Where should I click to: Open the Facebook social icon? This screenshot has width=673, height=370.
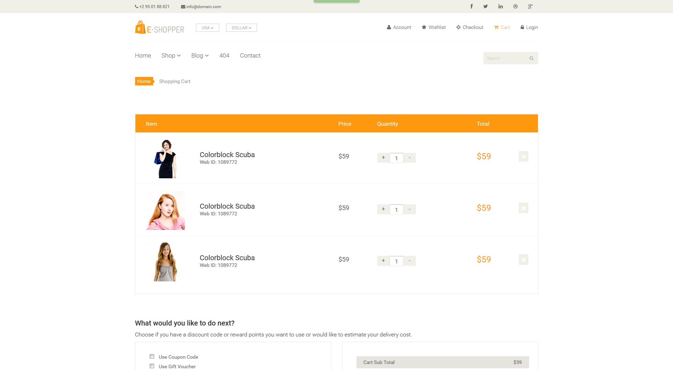pyautogui.click(x=471, y=6)
